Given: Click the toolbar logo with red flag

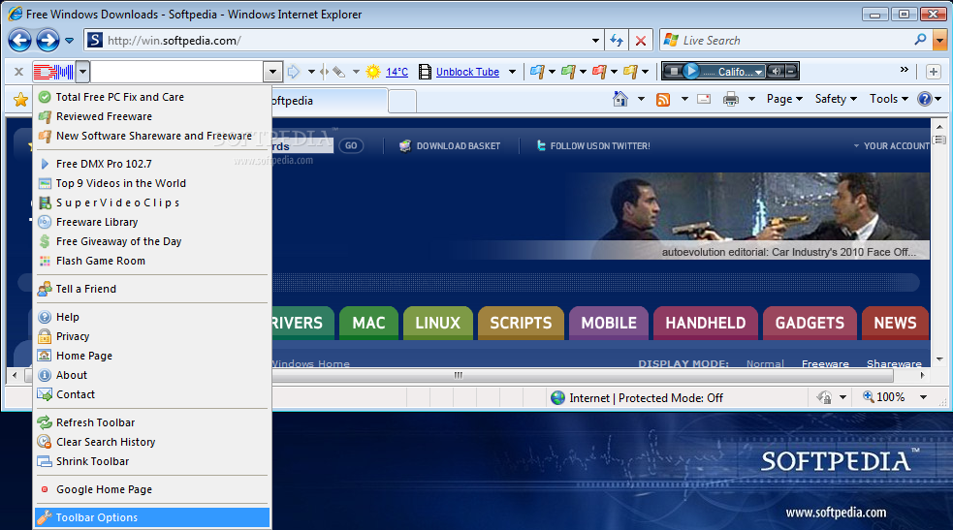Looking at the screenshot, I should tap(54, 72).
